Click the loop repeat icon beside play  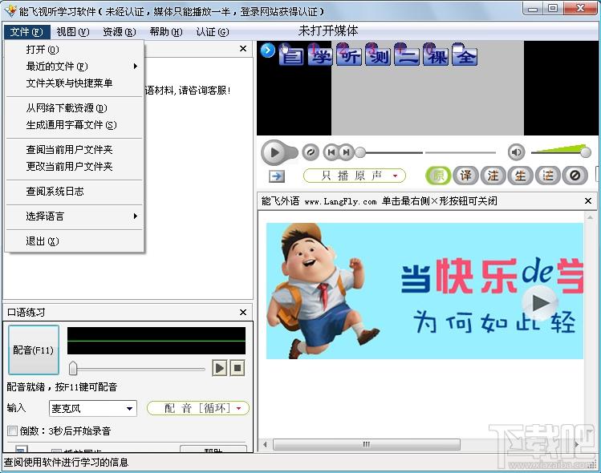(311, 152)
